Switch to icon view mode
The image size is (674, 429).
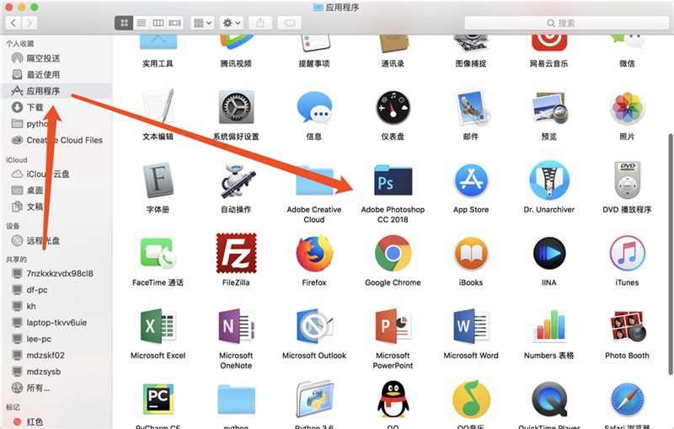[x=124, y=23]
